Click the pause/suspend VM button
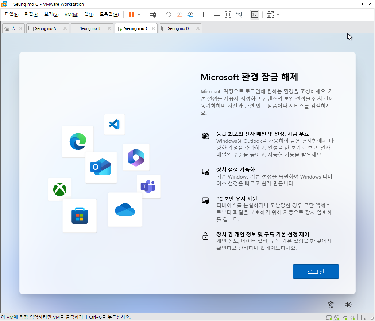 tap(131, 15)
